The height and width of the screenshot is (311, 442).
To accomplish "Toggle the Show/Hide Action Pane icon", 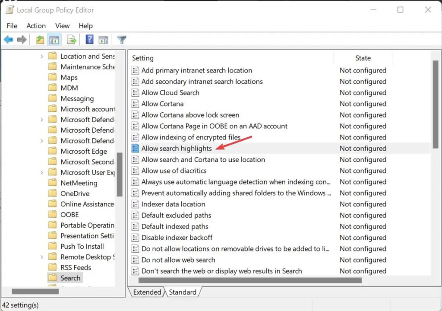I will pos(103,40).
